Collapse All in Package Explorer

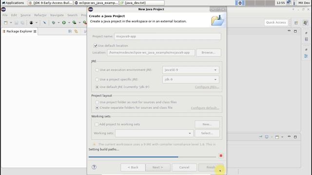point(70,31)
